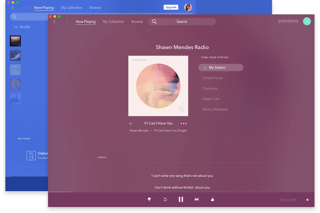Replay the current song
The width and height of the screenshot is (320, 213).
(x=165, y=199)
